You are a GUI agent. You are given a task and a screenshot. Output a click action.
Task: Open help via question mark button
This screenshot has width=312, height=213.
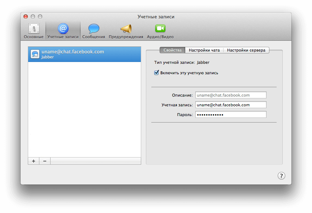click(x=281, y=176)
